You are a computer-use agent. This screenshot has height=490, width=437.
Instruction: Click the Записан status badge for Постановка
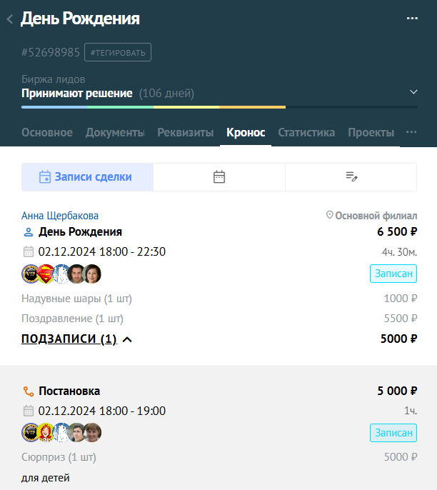pyautogui.click(x=393, y=433)
